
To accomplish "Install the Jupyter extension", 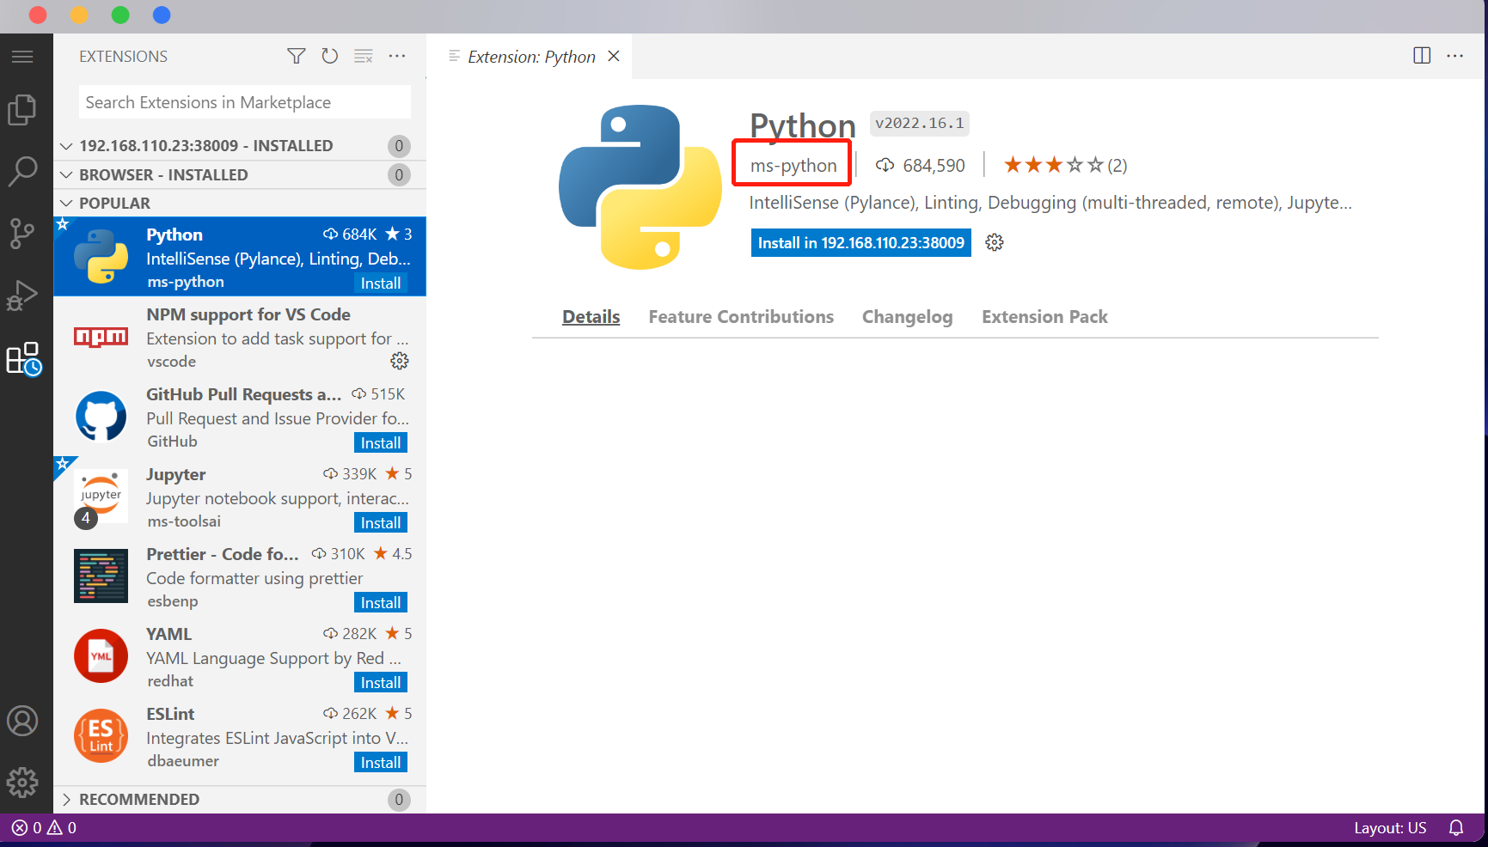I will coord(381,523).
